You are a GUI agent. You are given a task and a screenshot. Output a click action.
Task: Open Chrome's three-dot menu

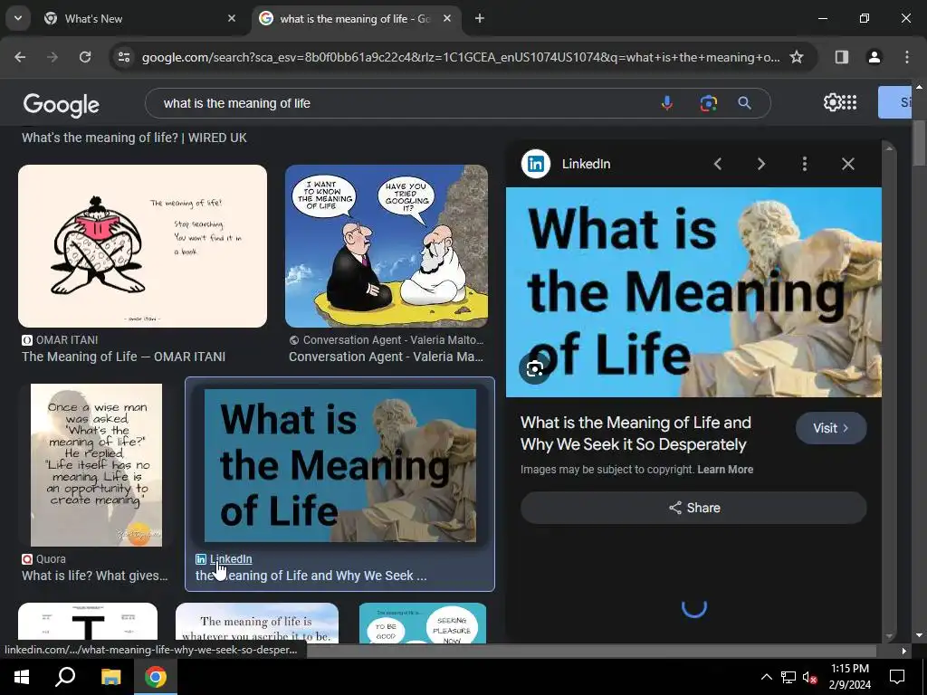(906, 57)
